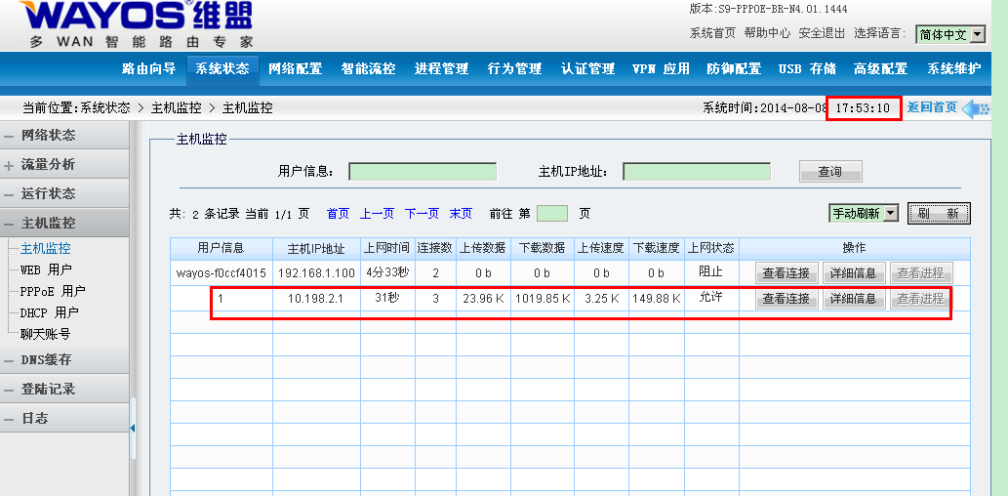Click the 安全退出 logout link
The width and height of the screenshot is (1008, 496).
pyautogui.click(x=822, y=33)
